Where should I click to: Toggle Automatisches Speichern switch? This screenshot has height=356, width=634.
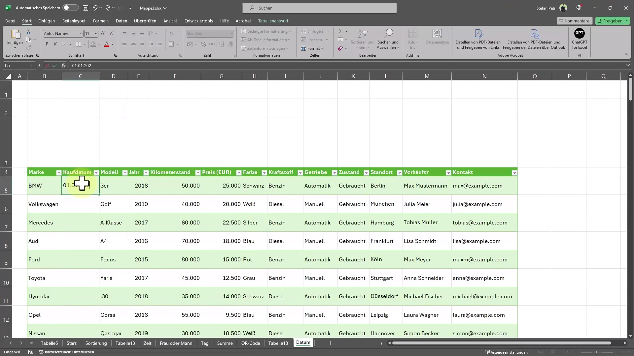(70, 8)
